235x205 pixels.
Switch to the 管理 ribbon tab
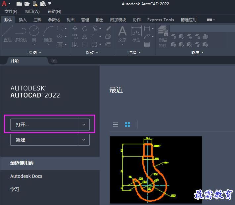85,20
